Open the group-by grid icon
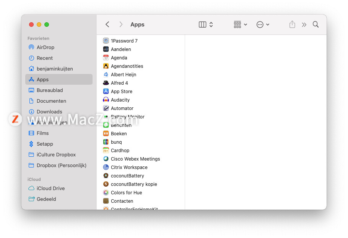The height and width of the screenshot is (238, 348). pyautogui.click(x=237, y=25)
